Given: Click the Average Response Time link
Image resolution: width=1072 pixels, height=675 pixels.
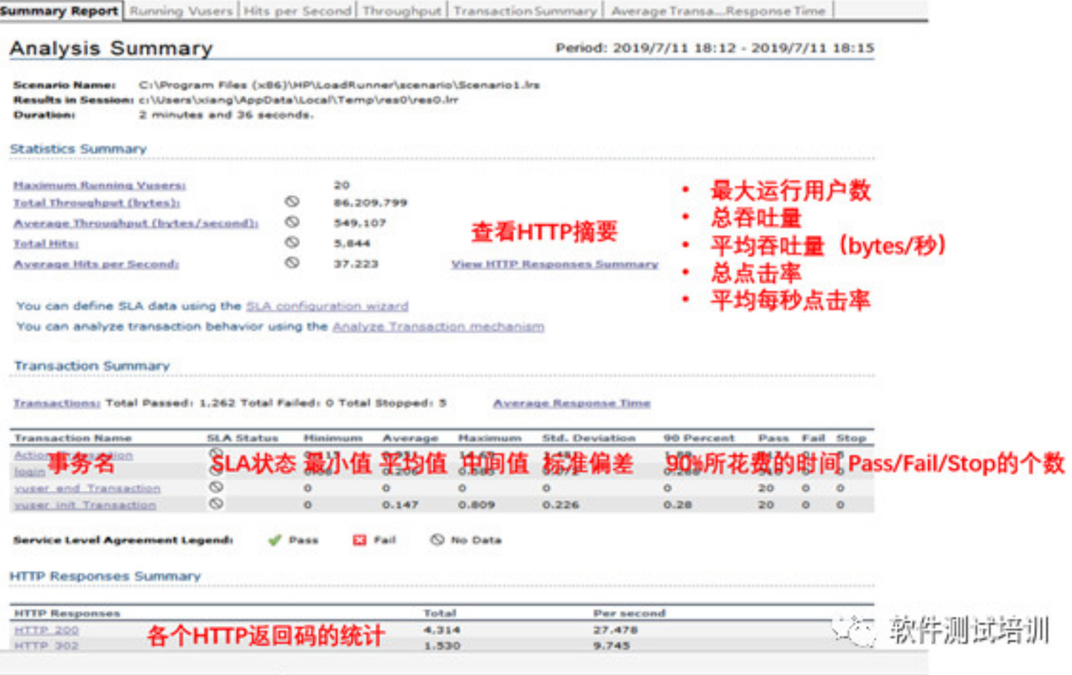Looking at the screenshot, I should [x=571, y=403].
